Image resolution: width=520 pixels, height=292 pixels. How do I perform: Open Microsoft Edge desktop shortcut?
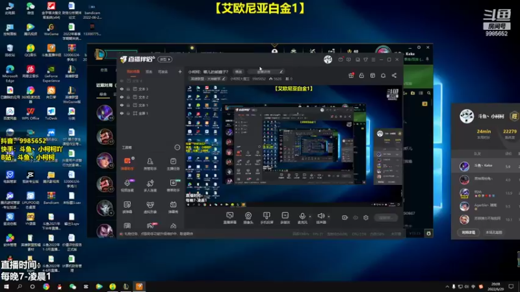click(x=10, y=73)
